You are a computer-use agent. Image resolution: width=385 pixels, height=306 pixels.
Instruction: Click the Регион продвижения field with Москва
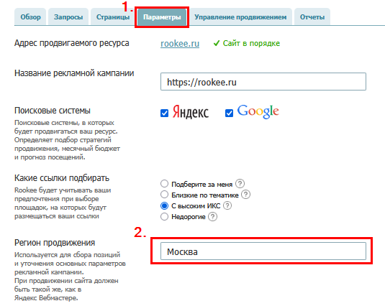coord(263,251)
